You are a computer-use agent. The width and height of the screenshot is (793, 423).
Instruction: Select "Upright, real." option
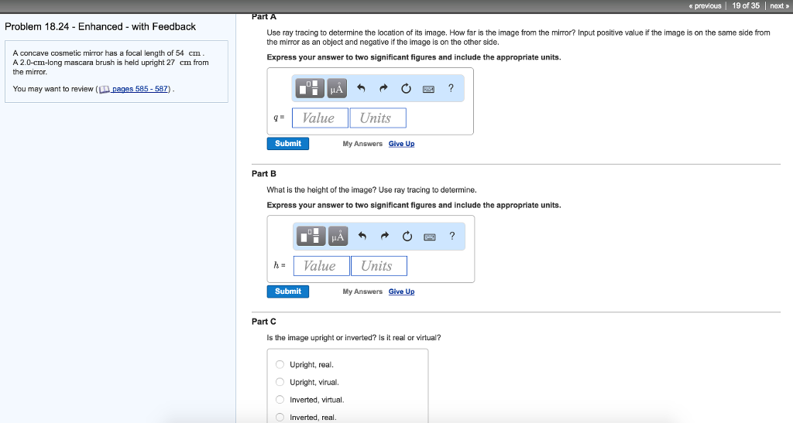pyautogui.click(x=280, y=364)
